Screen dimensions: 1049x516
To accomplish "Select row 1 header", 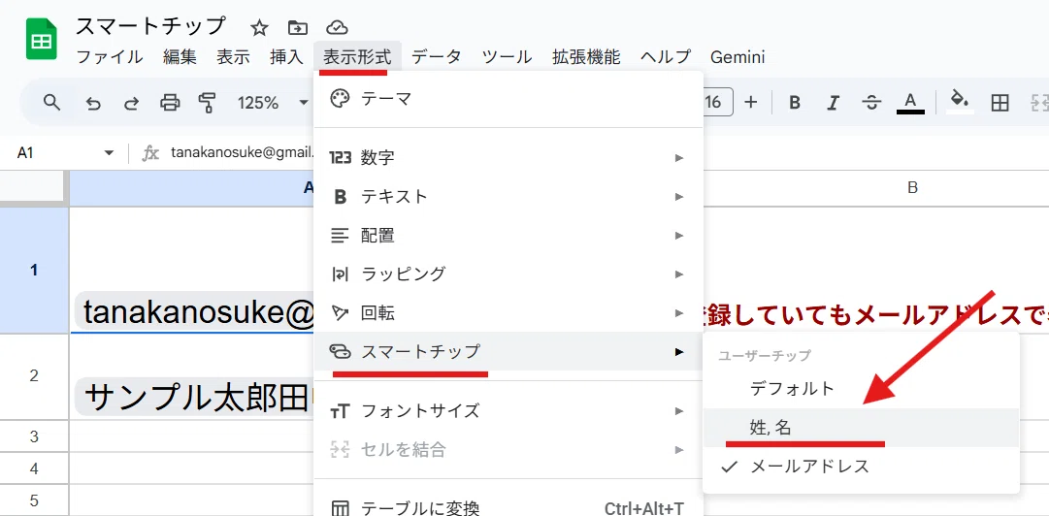I will click(34, 270).
